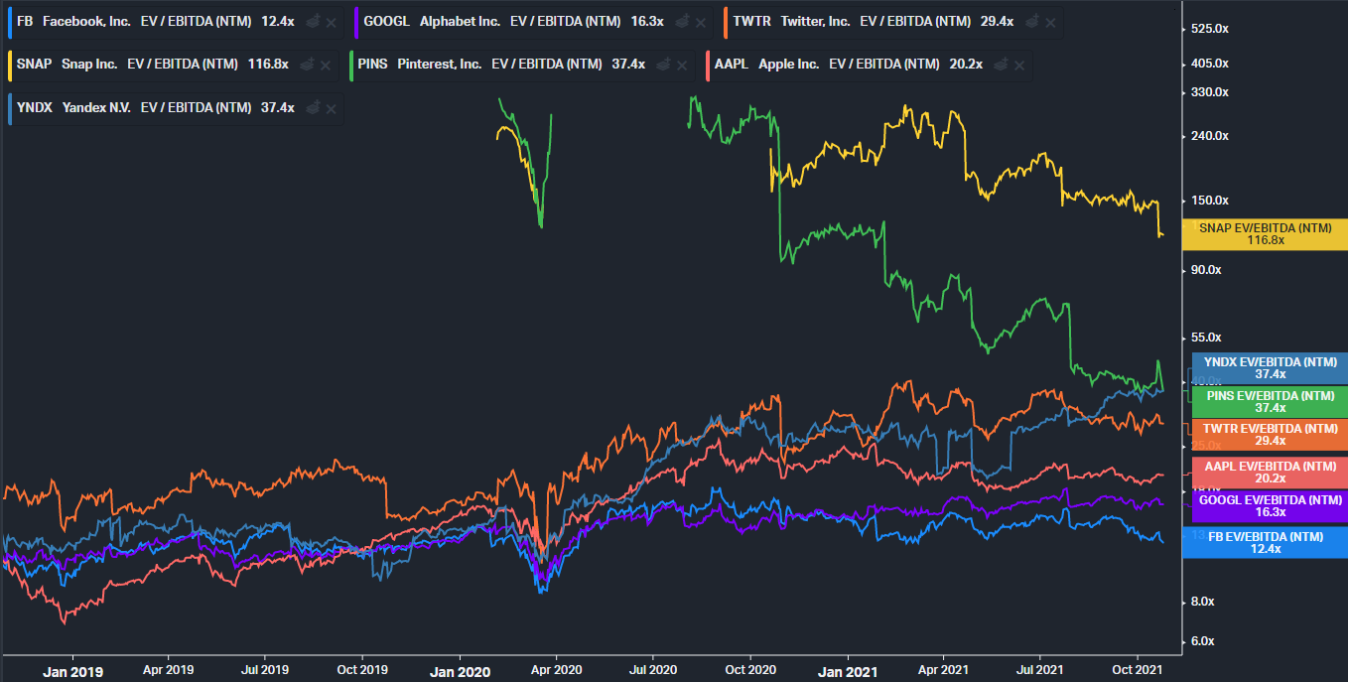The image size is (1348, 682).
Task: Click the Jul 2019 time axis label
Action: click(x=266, y=670)
